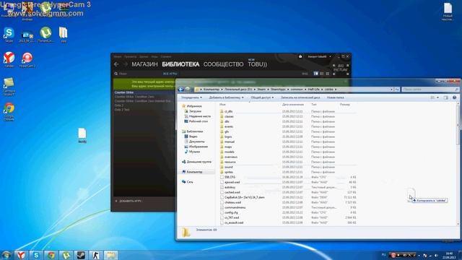Open Steam account name dropdown

click(x=319, y=56)
